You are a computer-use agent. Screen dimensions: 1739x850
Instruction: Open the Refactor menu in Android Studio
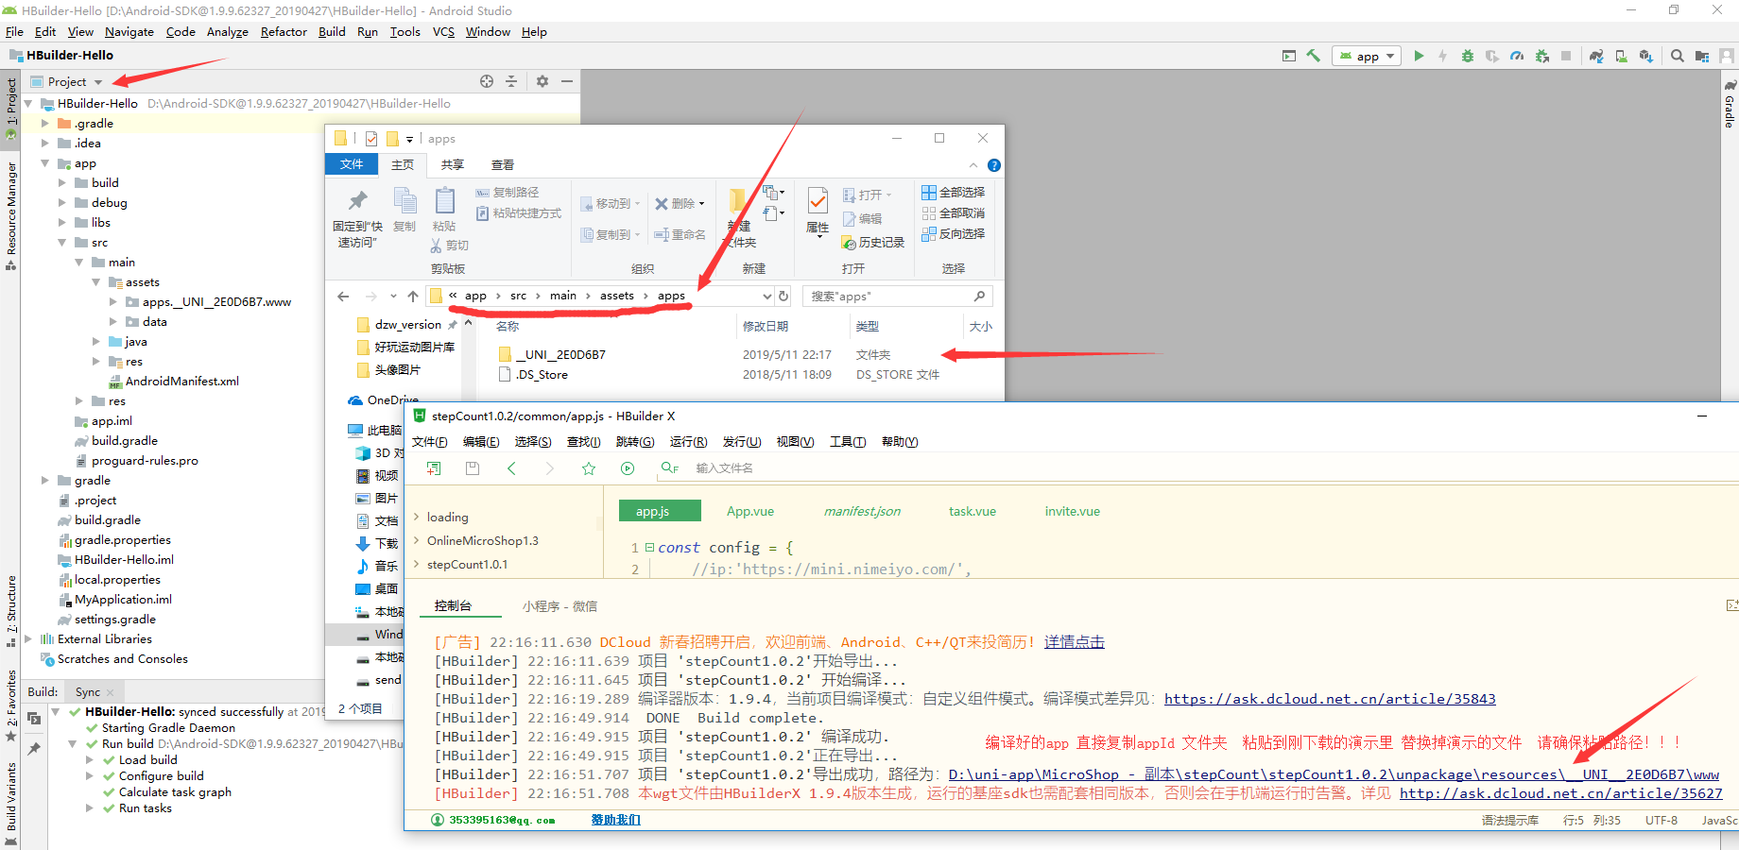coord(284,31)
